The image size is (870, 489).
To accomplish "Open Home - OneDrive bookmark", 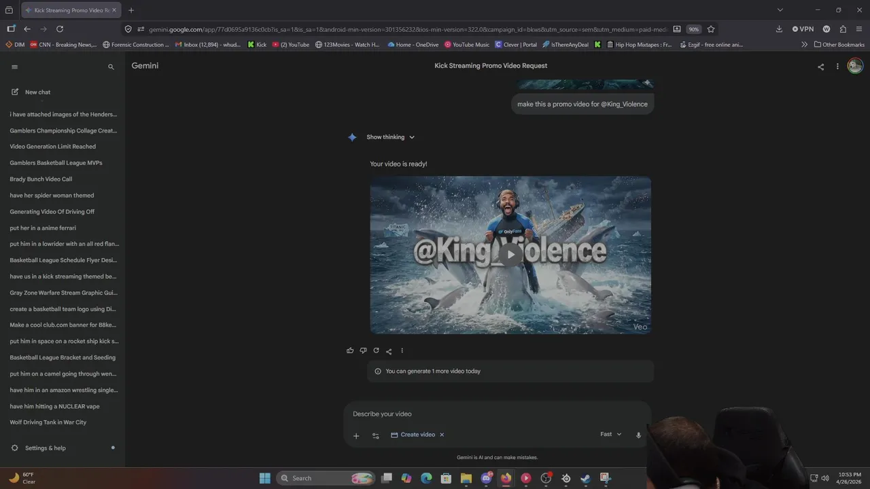I will 413,45.
